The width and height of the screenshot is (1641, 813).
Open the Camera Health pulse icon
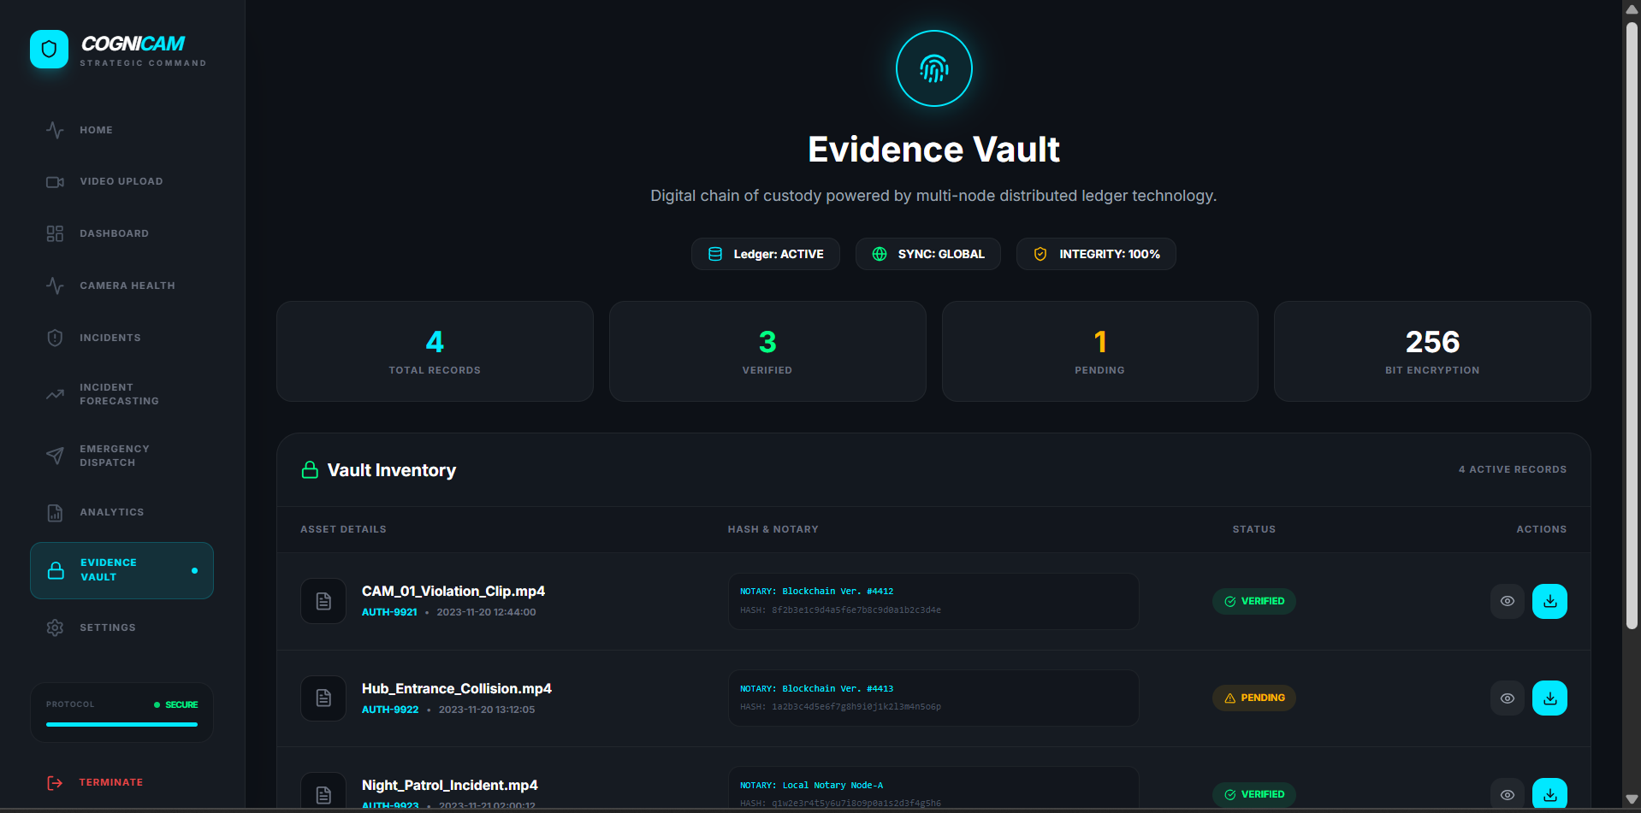pos(55,286)
